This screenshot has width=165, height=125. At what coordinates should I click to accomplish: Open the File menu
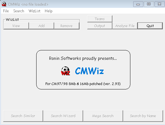point(6,11)
